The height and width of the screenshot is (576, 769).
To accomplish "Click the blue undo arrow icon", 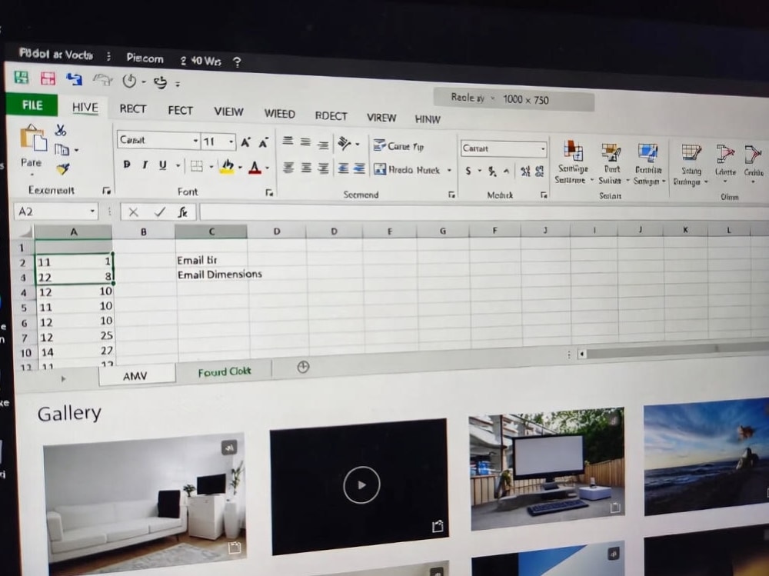I will pyautogui.click(x=75, y=79).
